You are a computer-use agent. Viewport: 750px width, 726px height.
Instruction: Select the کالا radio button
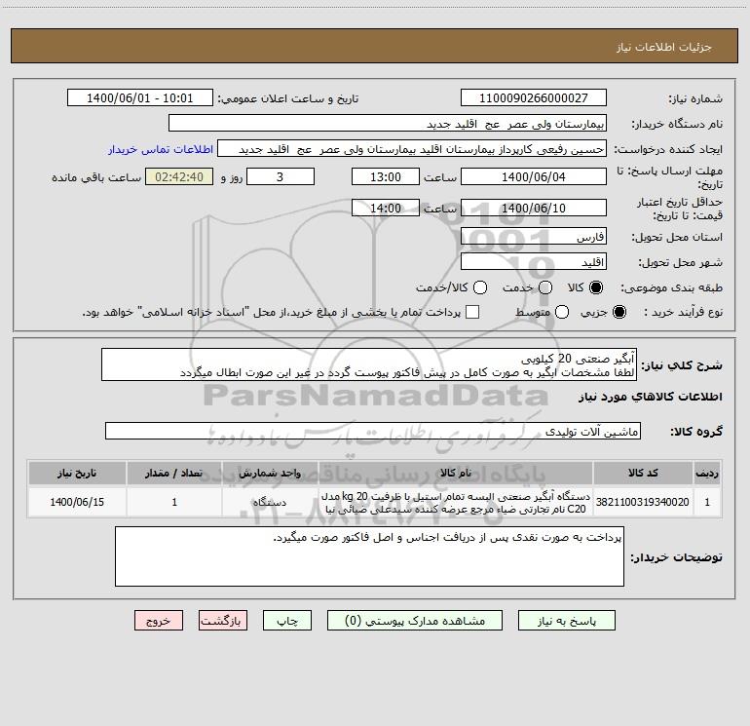pyautogui.click(x=596, y=287)
